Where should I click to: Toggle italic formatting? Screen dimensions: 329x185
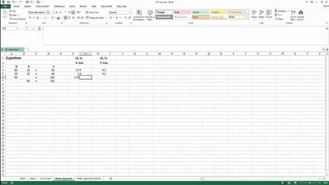pyautogui.click(x=34, y=18)
